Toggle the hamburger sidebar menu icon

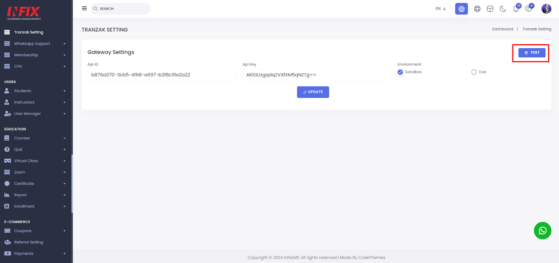tap(84, 8)
